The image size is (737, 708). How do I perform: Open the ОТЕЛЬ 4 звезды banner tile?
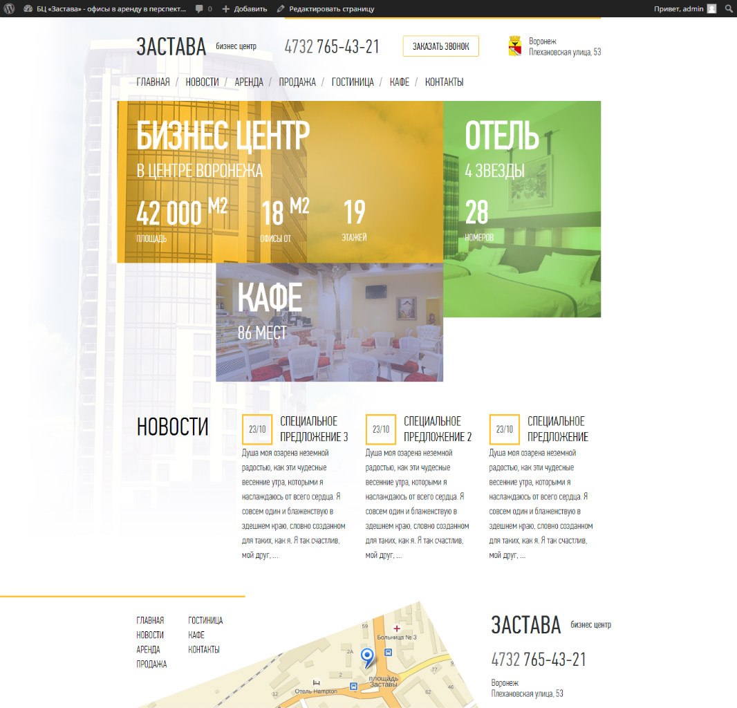pyautogui.click(x=522, y=209)
